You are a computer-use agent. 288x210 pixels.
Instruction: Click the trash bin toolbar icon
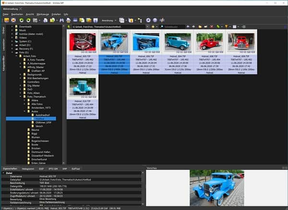point(96,20)
